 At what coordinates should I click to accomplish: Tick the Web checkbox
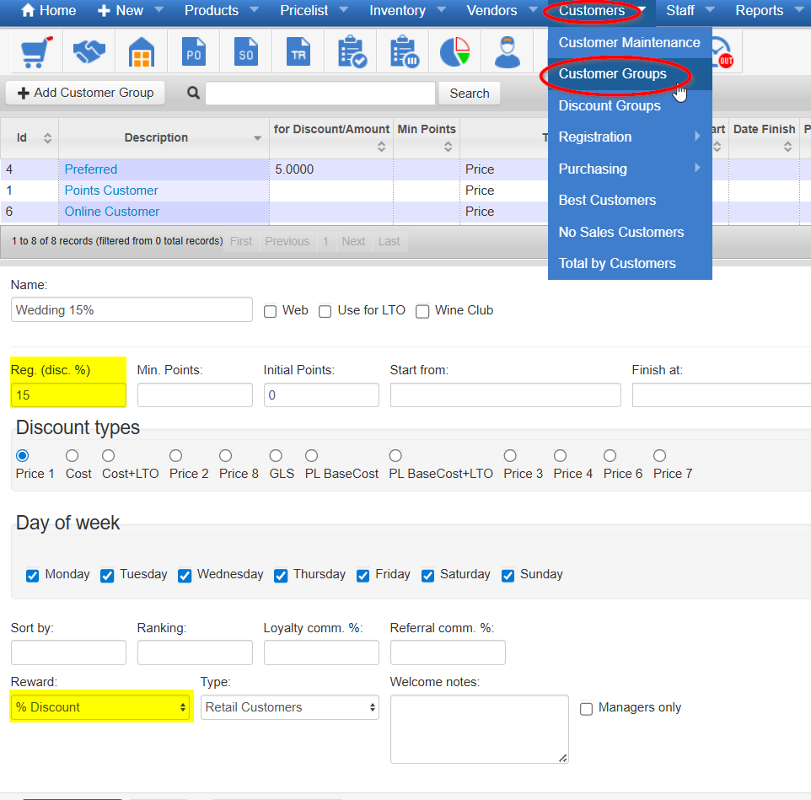[x=270, y=311]
